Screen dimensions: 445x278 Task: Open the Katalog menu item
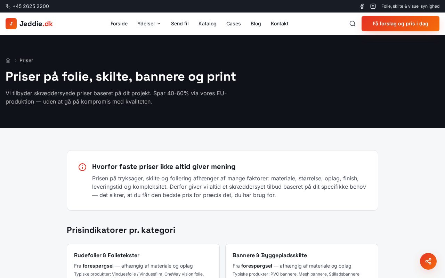208,24
